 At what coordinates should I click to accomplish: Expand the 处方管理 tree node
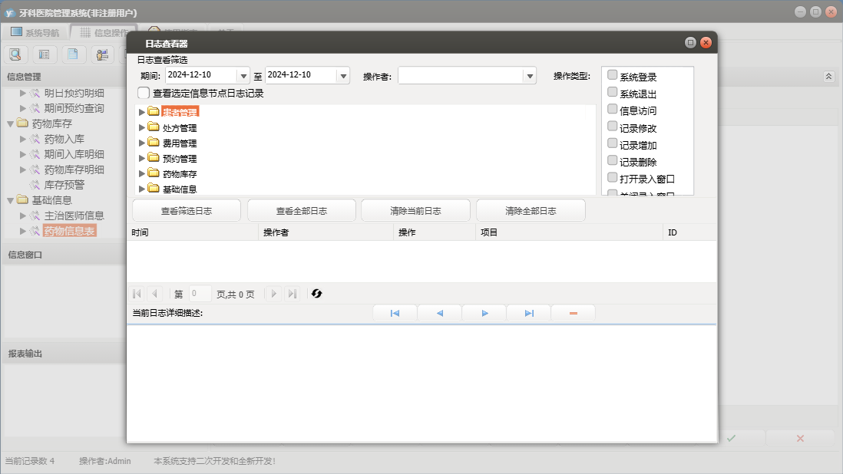pos(141,128)
